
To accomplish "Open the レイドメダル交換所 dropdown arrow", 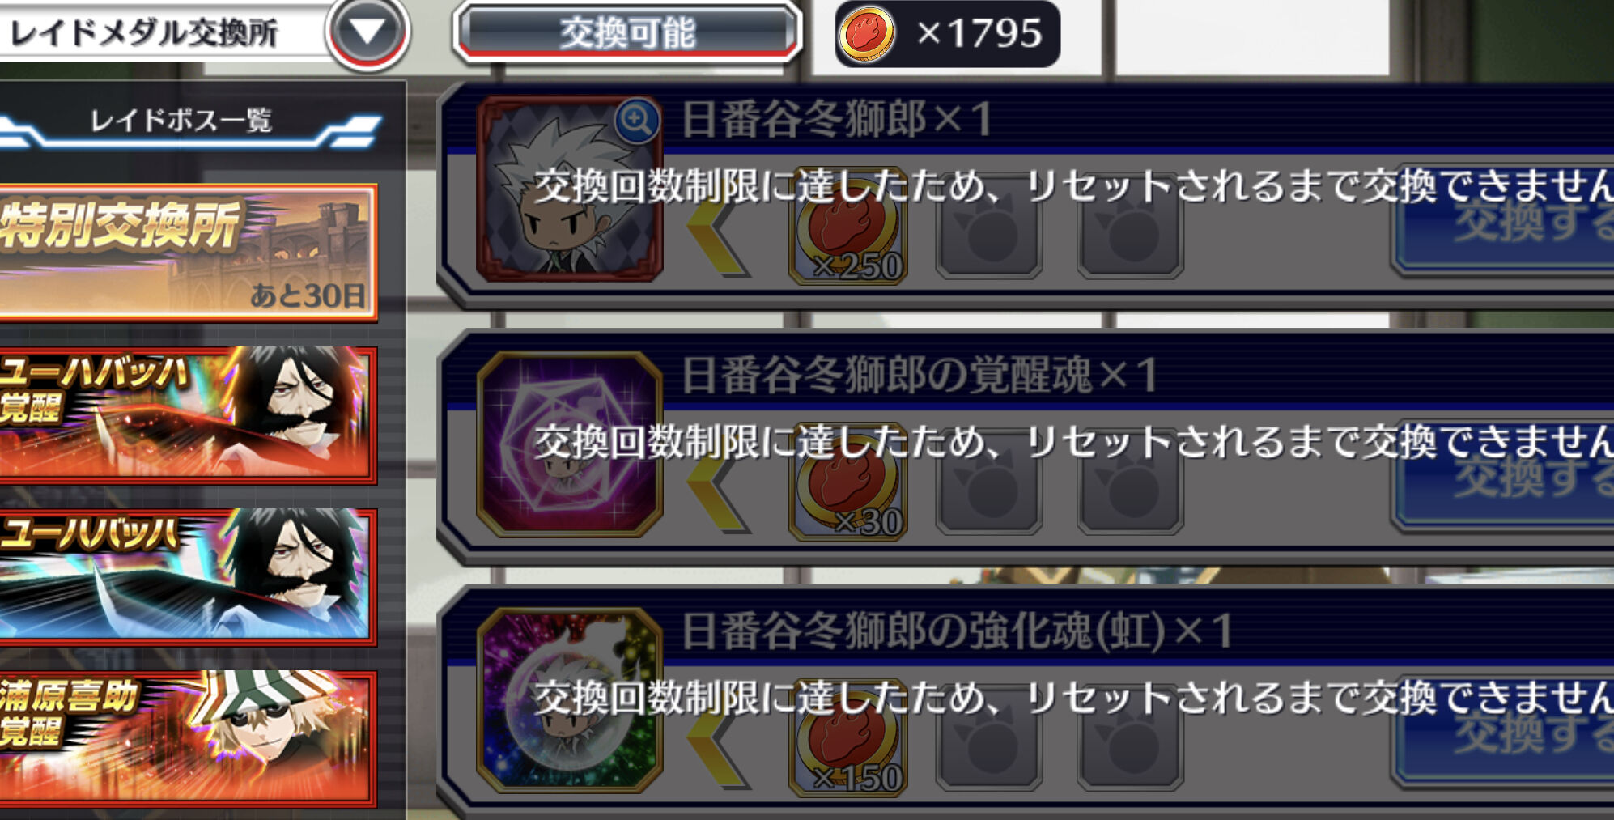I will (x=367, y=32).
